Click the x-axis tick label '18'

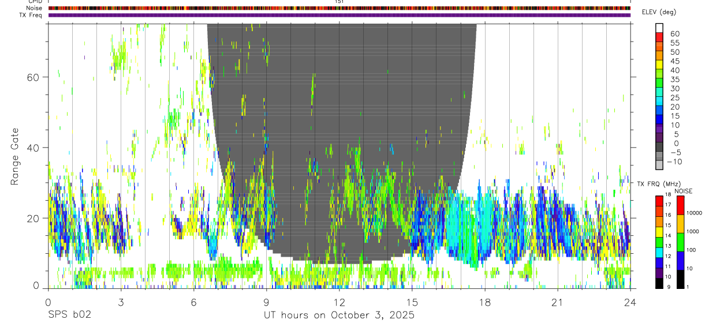[484, 302]
